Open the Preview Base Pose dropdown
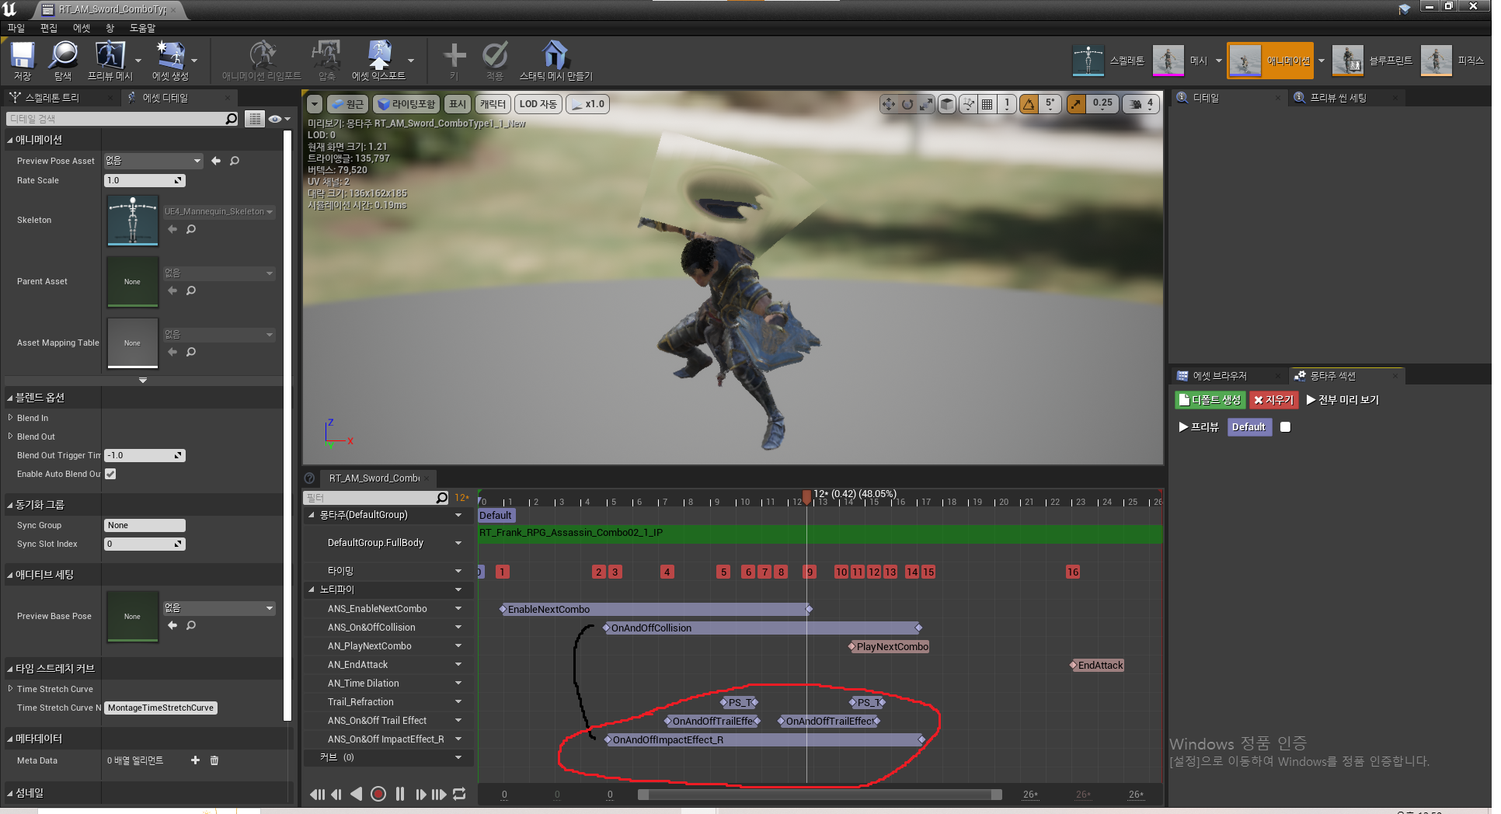Image resolution: width=1501 pixels, height=814 pixels. [218, 608]
